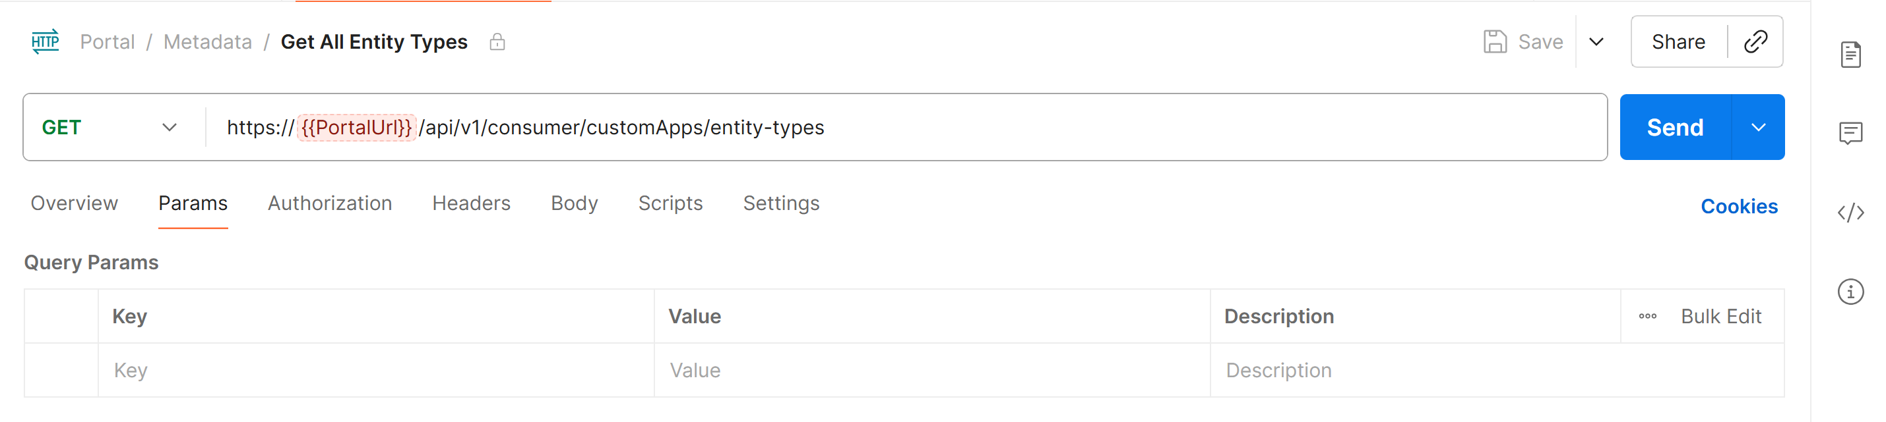Switch to the Headers tab

pos(472,203)
